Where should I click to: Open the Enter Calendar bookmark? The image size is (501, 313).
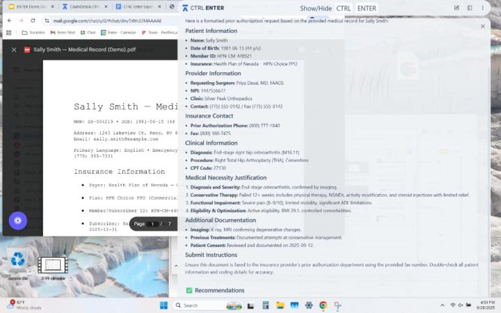tap(118, 33)
